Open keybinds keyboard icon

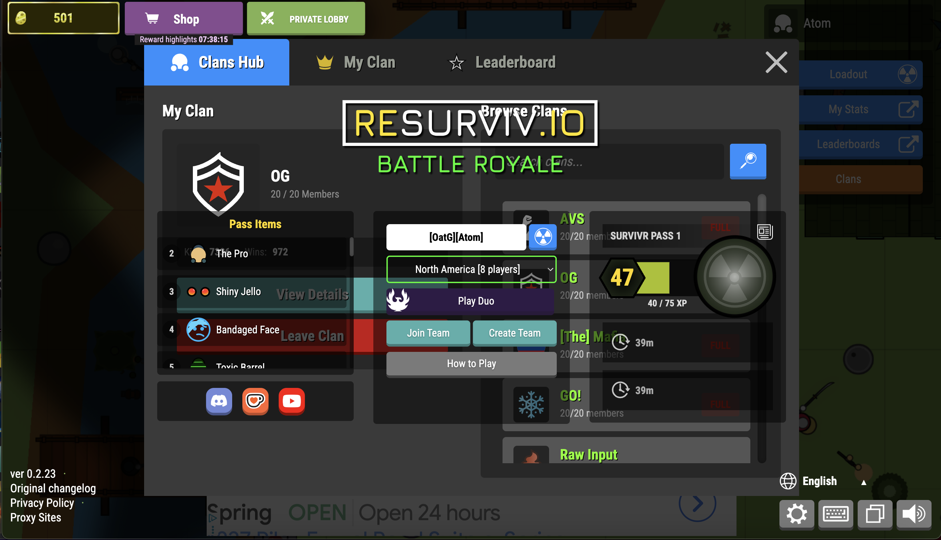coord(835,514)
